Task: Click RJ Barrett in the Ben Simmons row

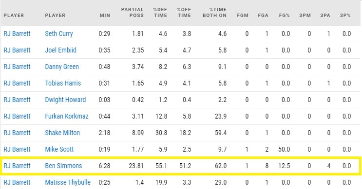Action: click(17, 166)
